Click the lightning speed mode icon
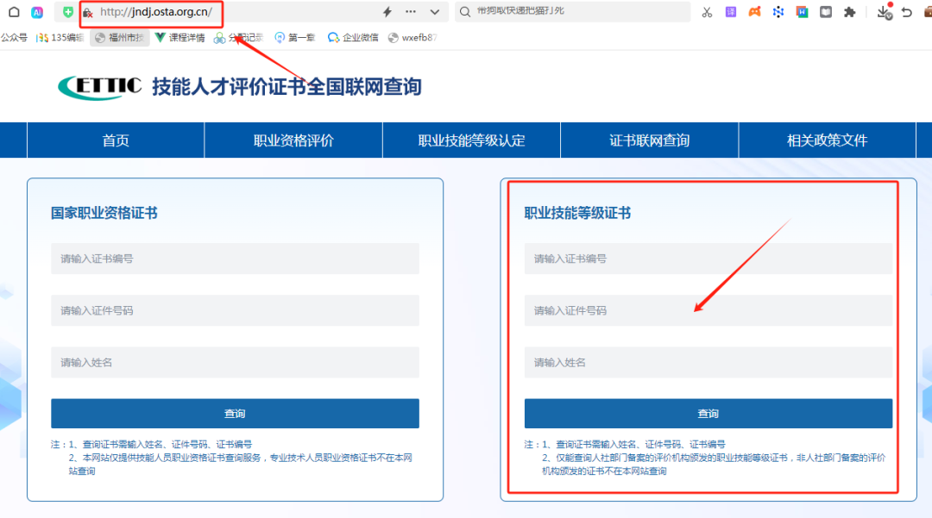The width and height of the screenshot is (932, 518). coord(387,12)
